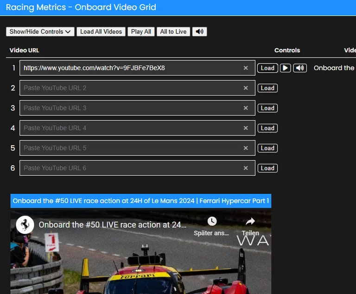Image resolution: width=356 pixels, height=294 pixels.
Task: Click the Ferrari channel avatar in the player
Action: 25,225
